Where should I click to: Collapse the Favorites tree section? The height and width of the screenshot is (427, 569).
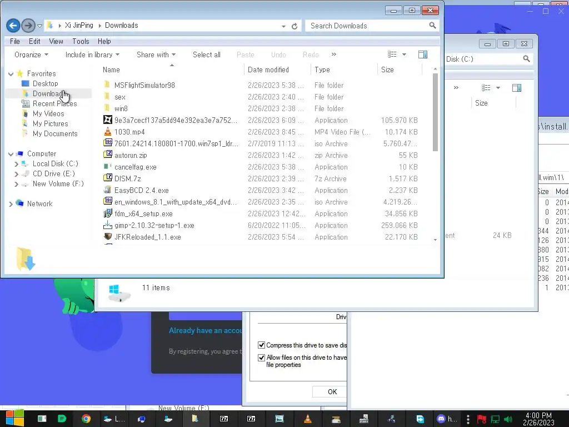tap(11, 74)
